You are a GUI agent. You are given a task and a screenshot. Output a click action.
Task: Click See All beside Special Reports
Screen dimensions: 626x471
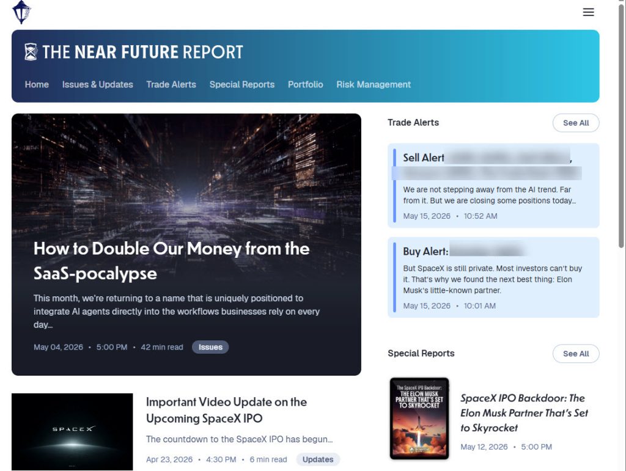coord(576,353)
